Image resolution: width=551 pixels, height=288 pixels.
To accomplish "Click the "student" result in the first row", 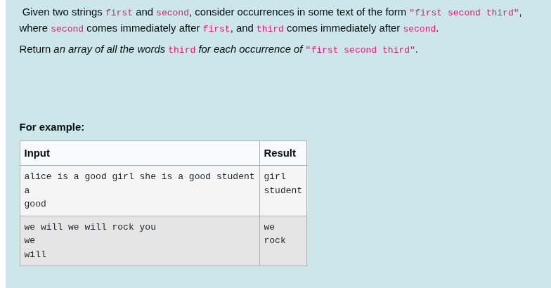I will 283,190.
